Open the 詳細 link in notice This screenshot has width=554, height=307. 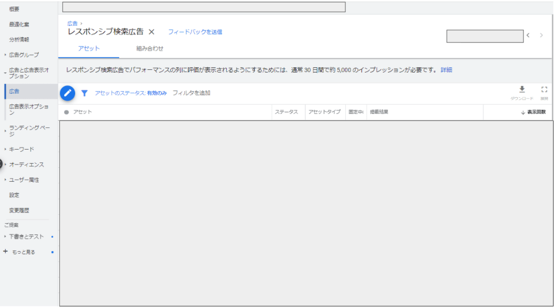[x=446, y=70]
